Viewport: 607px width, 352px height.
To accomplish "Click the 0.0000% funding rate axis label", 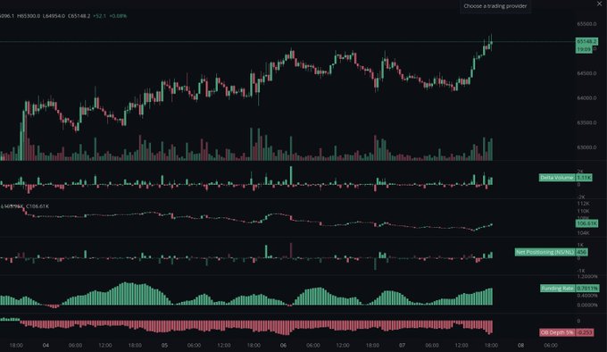I will click(587, 306).
